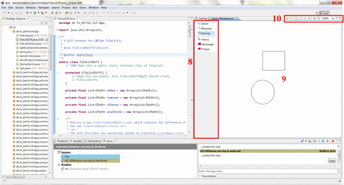Click the Back navigation arrow in toolbar
Viewport: 344px width, 185px height.
(123, 13)
